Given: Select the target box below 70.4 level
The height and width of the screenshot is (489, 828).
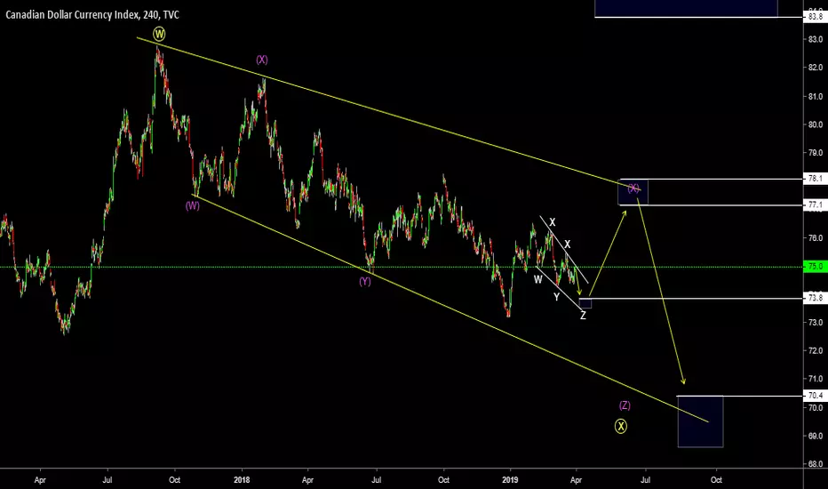Looking at the screenshot, I should pyautogui.click(x=700, y=421).
